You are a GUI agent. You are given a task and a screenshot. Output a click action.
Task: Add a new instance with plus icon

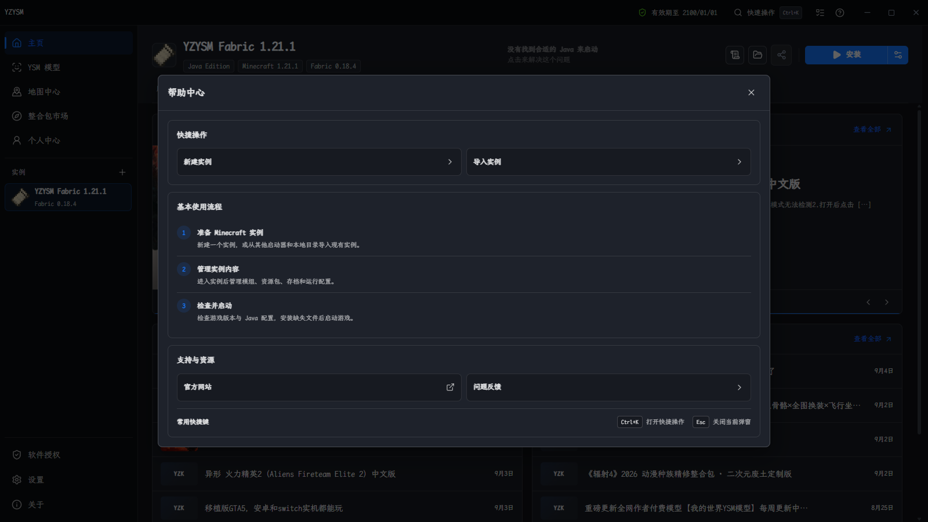coord(122,172)
